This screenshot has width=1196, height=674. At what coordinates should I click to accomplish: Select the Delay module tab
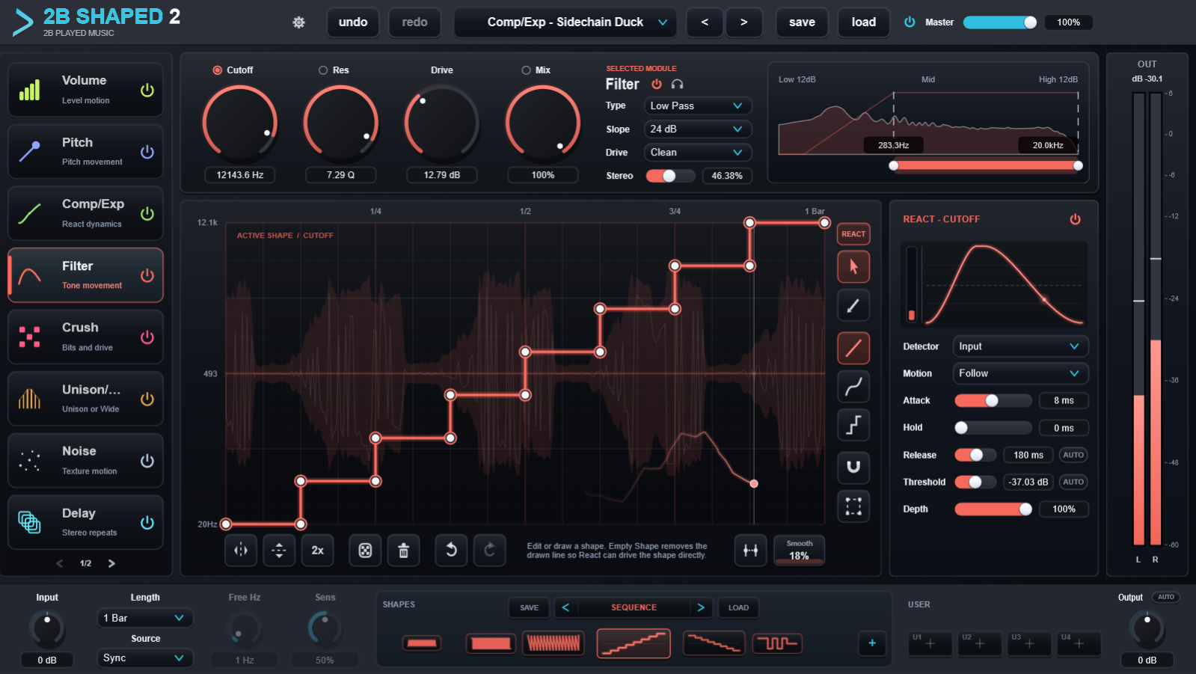[85, 522]
